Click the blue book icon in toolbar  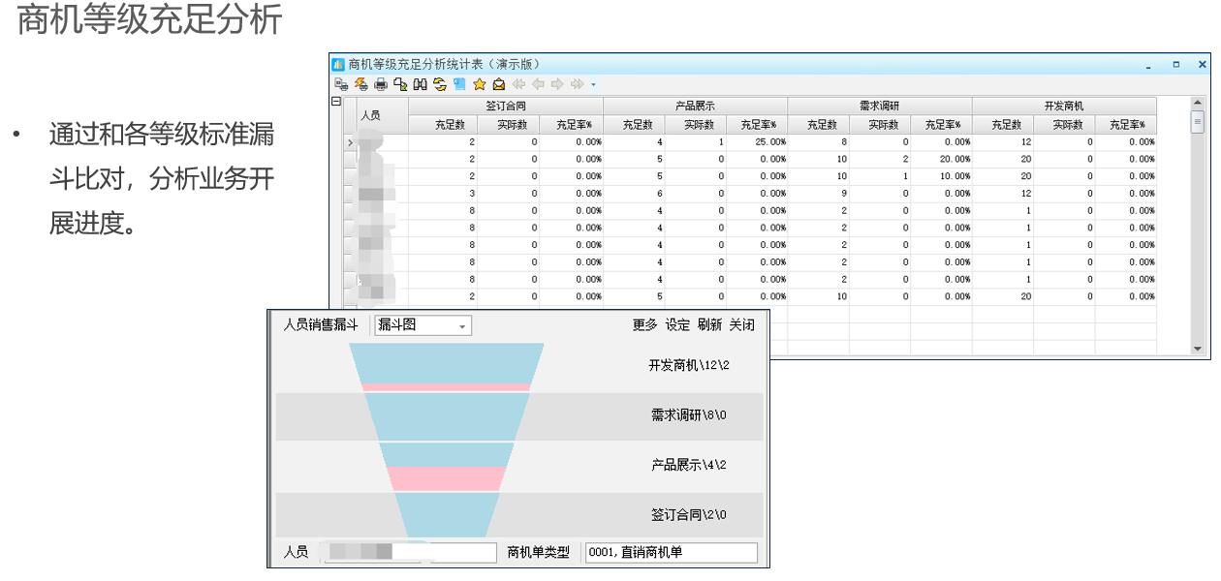pyautogui.click(x=459, y=84)
